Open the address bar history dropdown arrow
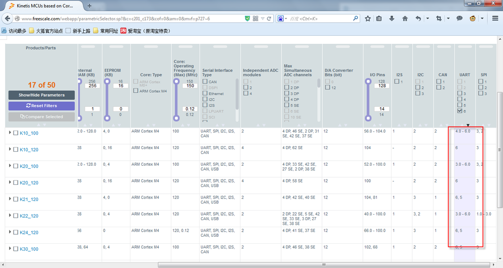503x268 pixels. 263,19
